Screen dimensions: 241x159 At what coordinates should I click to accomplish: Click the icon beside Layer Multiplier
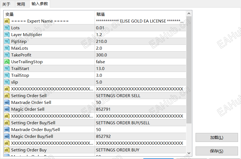point(7,34)
